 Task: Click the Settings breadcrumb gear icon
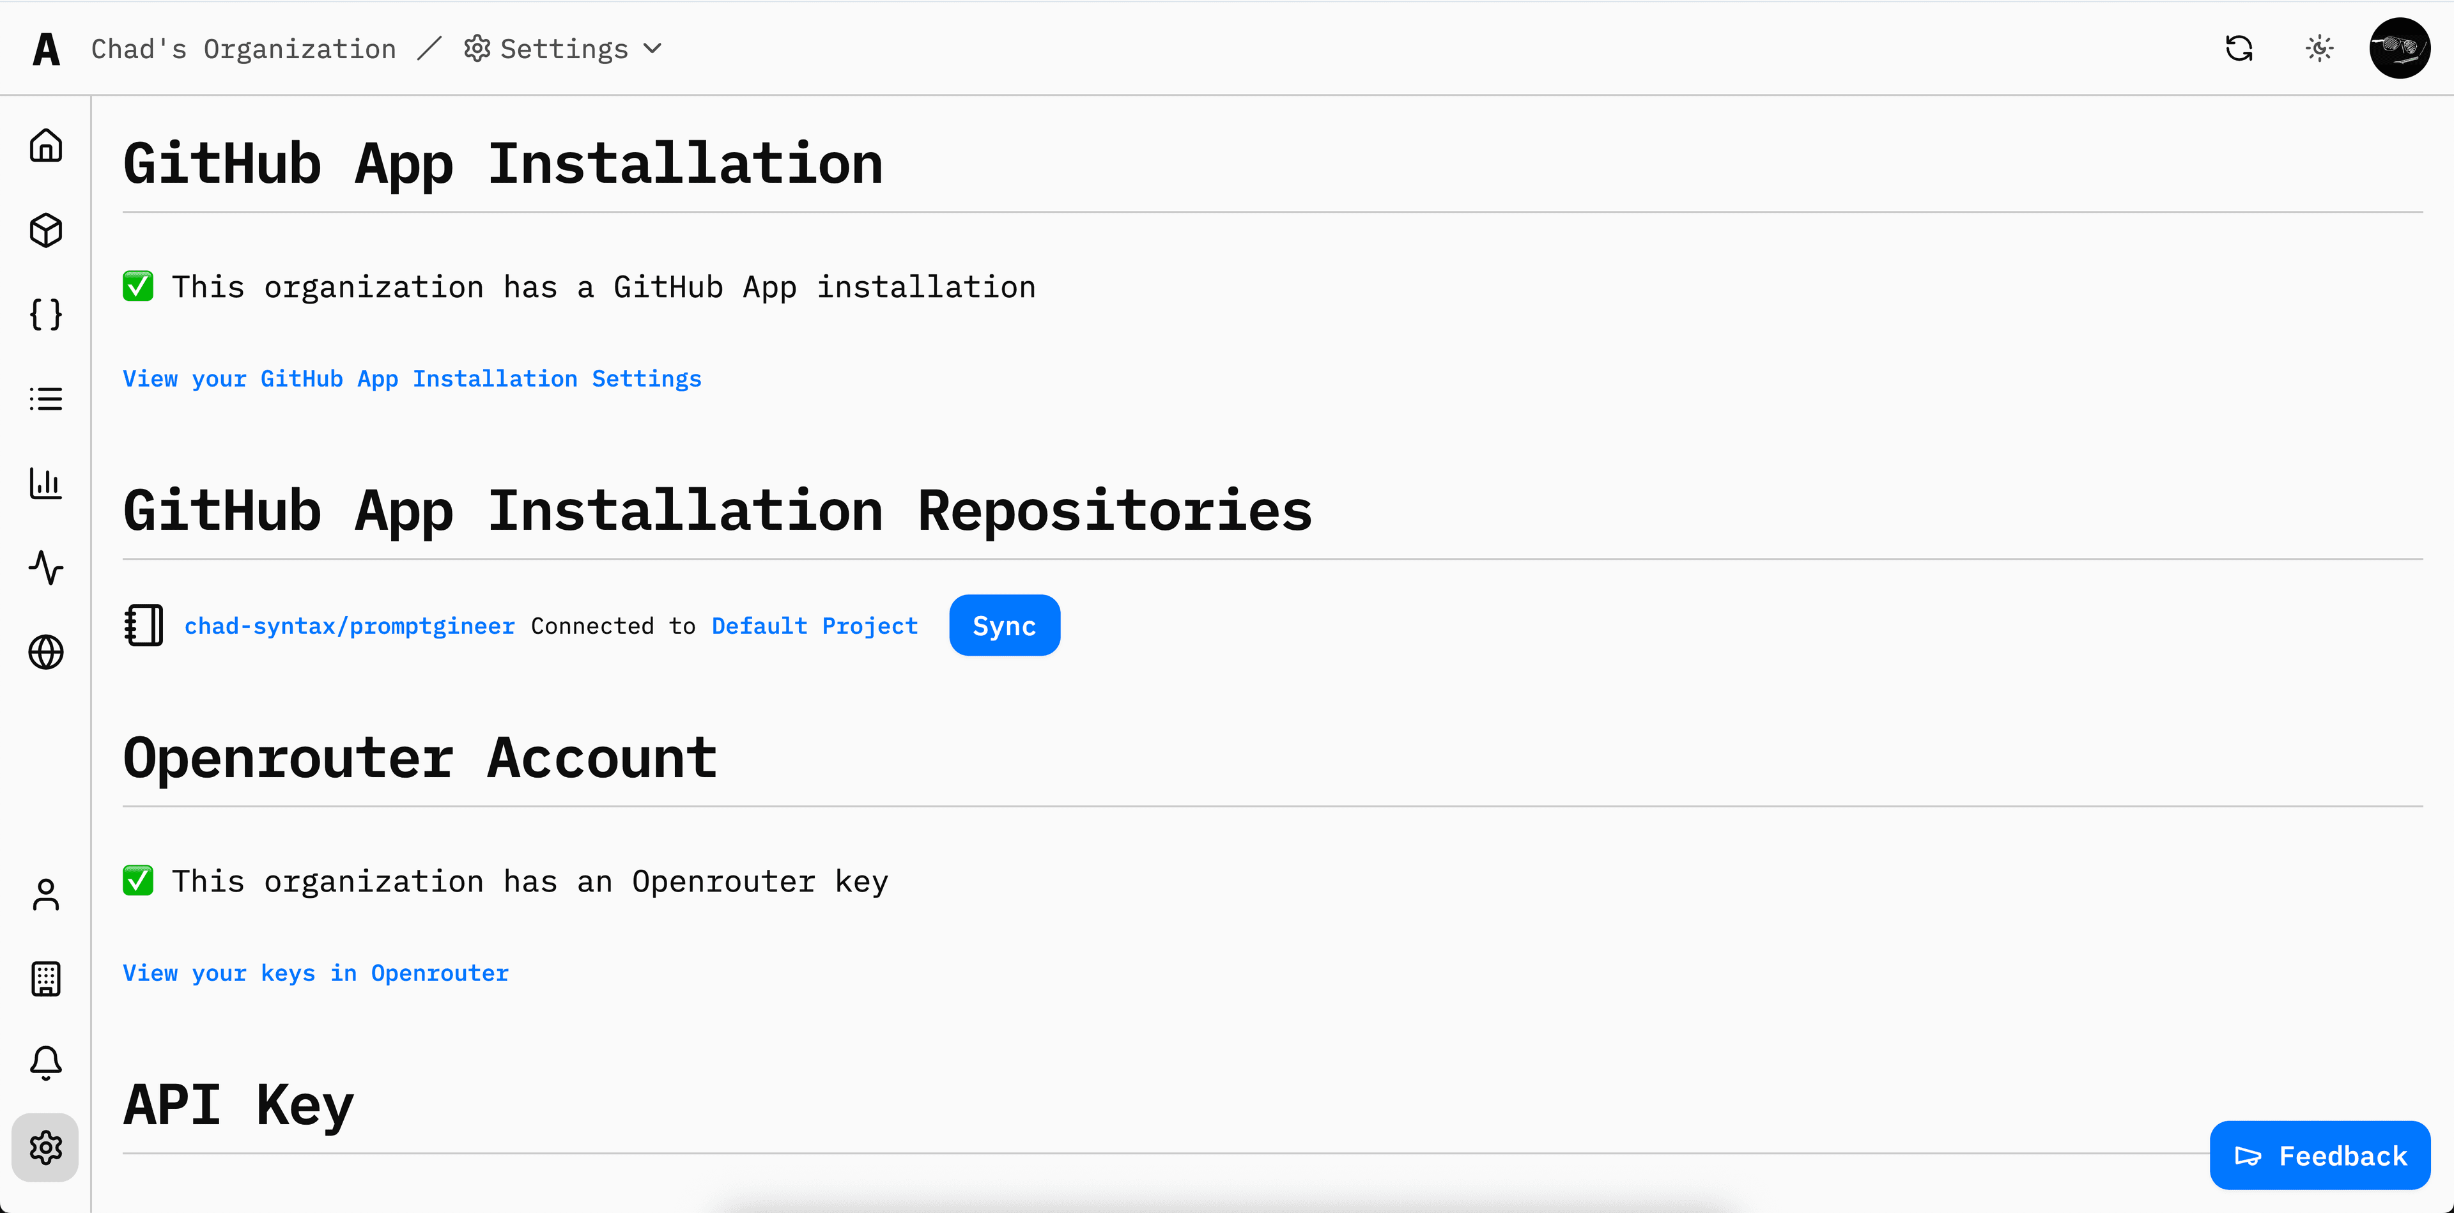click(476, 49)
